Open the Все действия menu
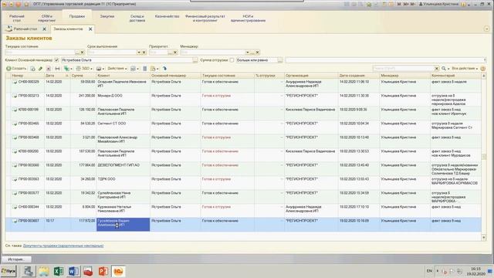The height and width of the screenshot is (278, 494). tap(465, 69)
